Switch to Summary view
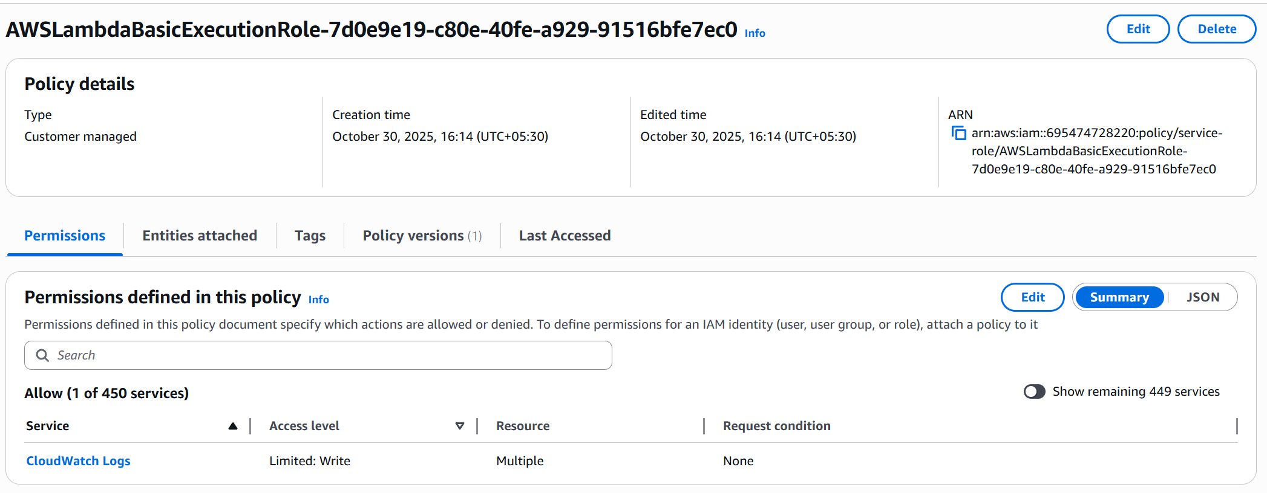This screenshot has width=1267, height=493. click(1119, 297)
